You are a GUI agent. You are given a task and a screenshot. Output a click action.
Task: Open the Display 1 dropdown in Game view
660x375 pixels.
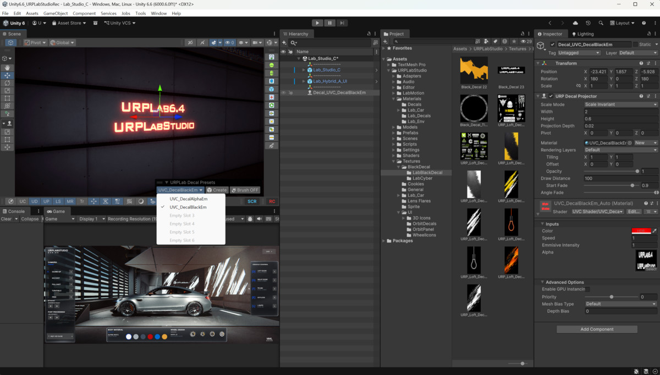[x=92, y=219]
